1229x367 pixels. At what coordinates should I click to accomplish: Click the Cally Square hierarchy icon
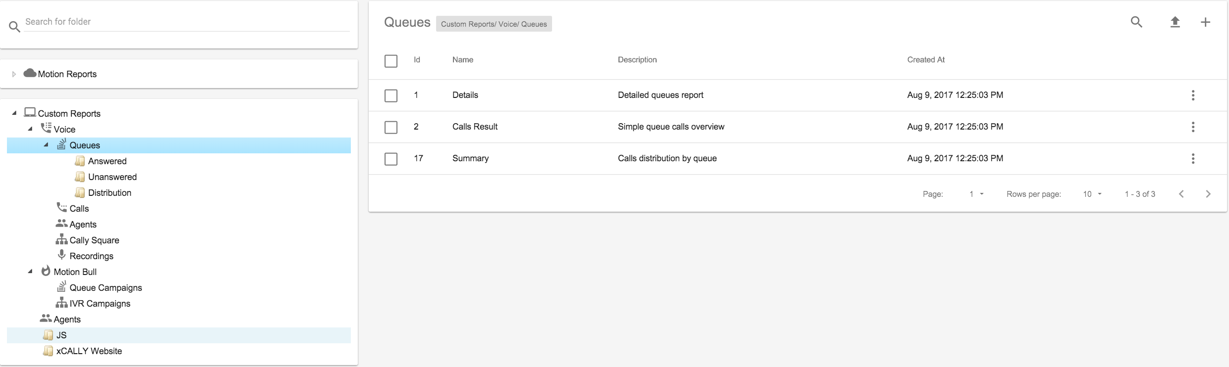(61, 240)
